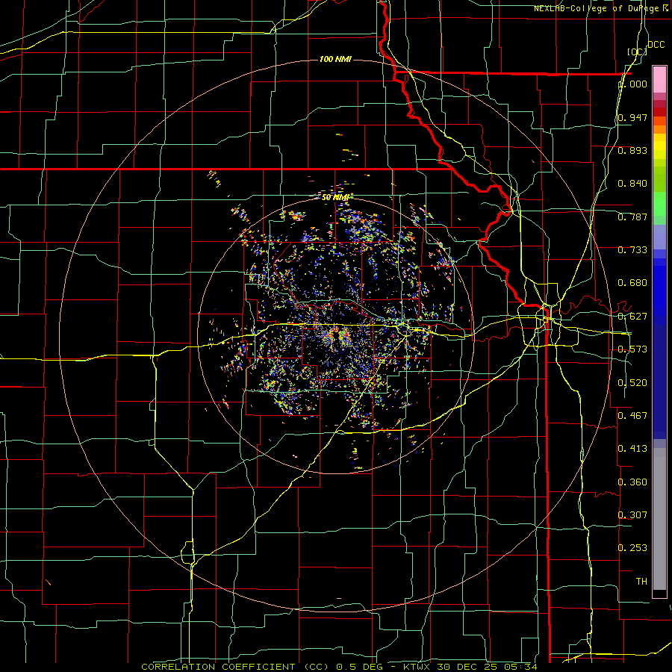Pick the pink segment of the color bar

pos(659,80)
